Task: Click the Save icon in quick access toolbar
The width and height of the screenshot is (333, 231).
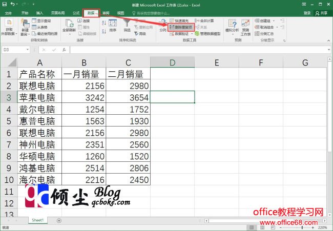Action: (4, 4)
